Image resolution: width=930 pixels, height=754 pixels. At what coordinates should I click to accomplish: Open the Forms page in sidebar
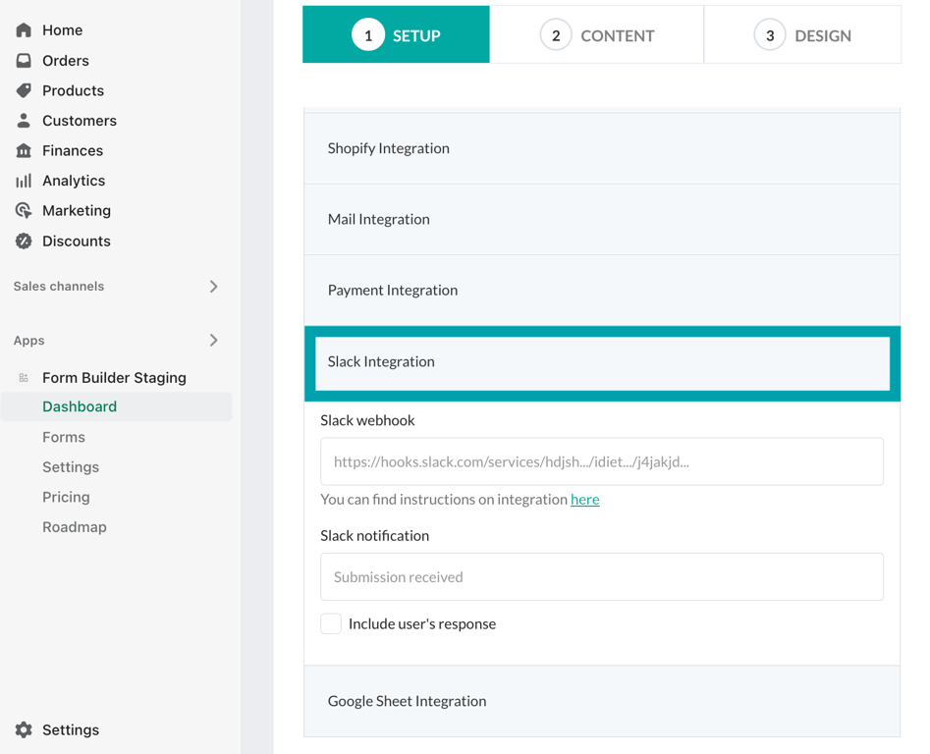[64, 437]
